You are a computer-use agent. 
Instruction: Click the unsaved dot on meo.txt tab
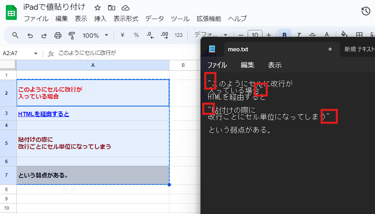330,49
